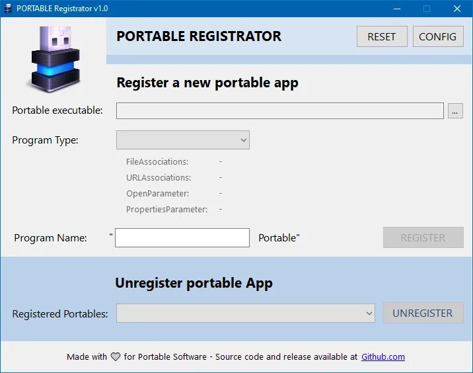Click the 'Program Type:' label
The image size is (473, 373).
(45, 140)
